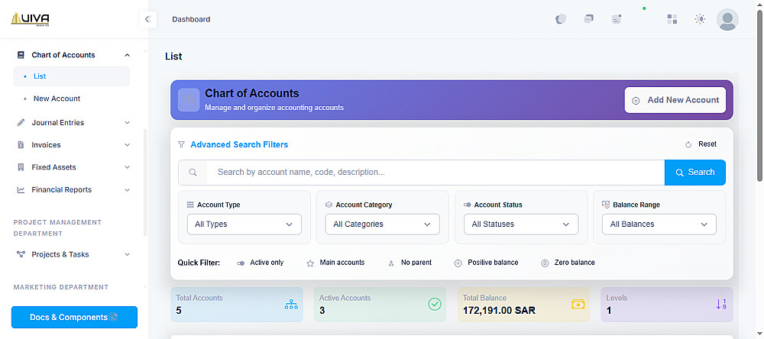
Task: Switch theme with the sun icon
Action: (x=700, y=19)
